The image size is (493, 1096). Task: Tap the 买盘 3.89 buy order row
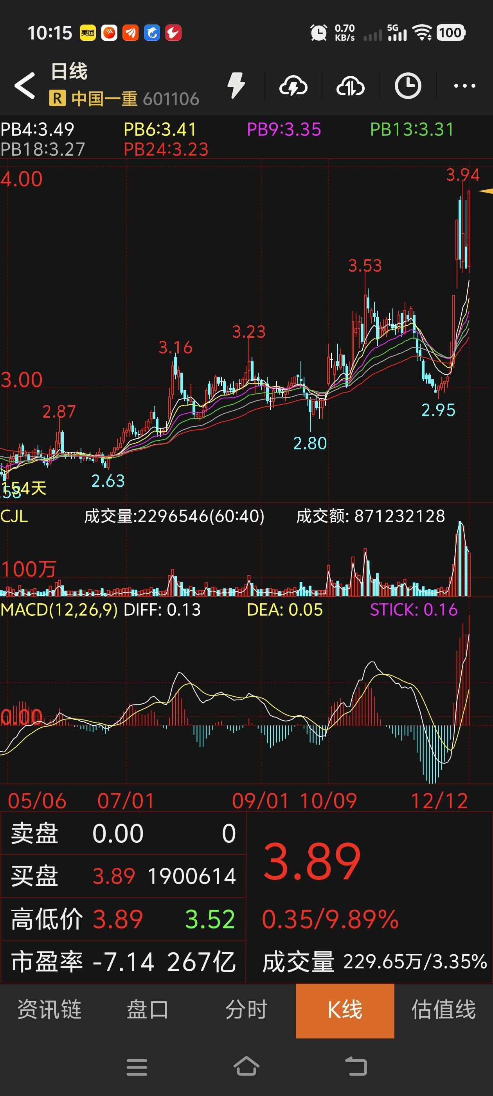tap(123, 876)
